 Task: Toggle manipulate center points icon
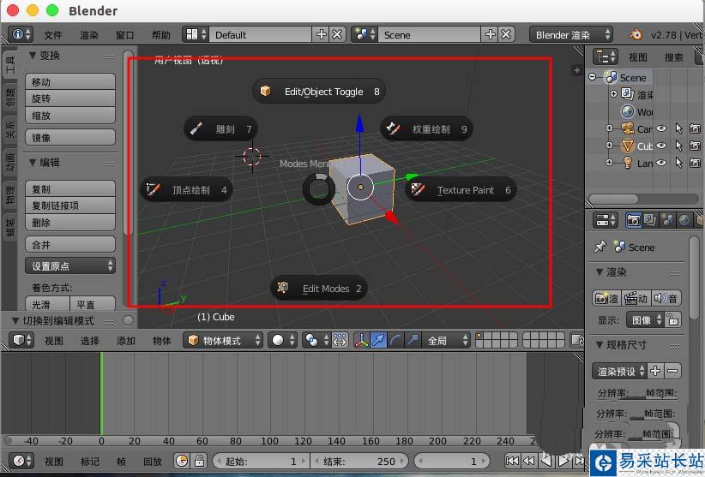[x=340, y=340]
